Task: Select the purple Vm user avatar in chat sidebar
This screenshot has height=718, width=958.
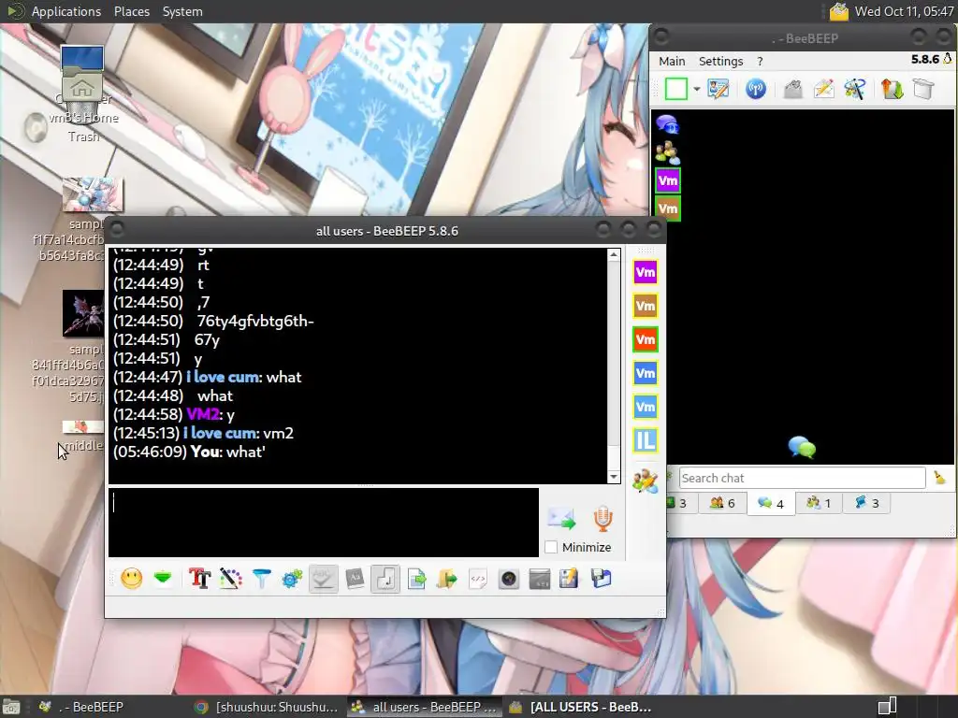Action: point(646,272)
